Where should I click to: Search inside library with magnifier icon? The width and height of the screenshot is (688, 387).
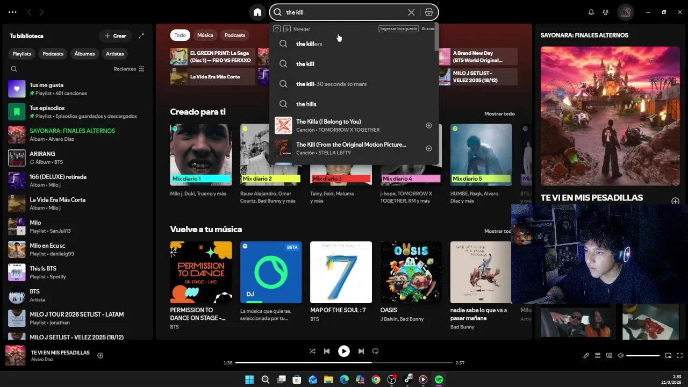[x=14, y=69]
